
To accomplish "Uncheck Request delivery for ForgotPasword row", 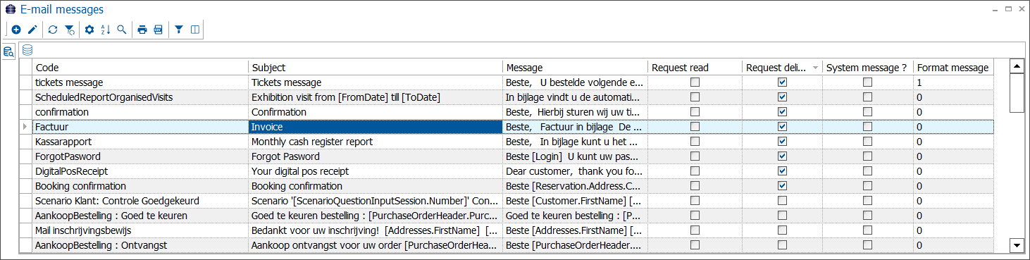I will click(x=782, y=156).
